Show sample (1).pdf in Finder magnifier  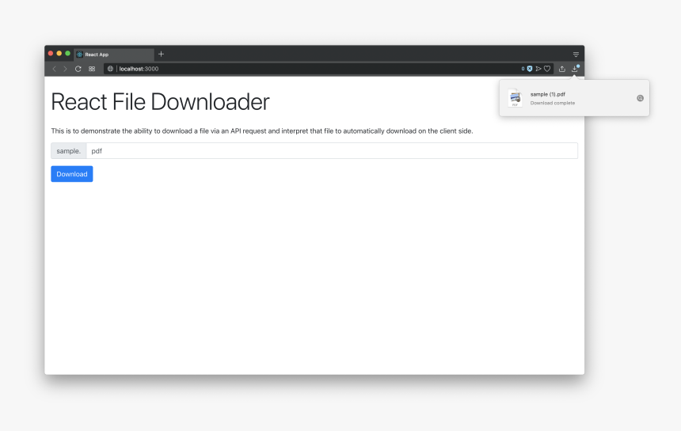point(640,98)
